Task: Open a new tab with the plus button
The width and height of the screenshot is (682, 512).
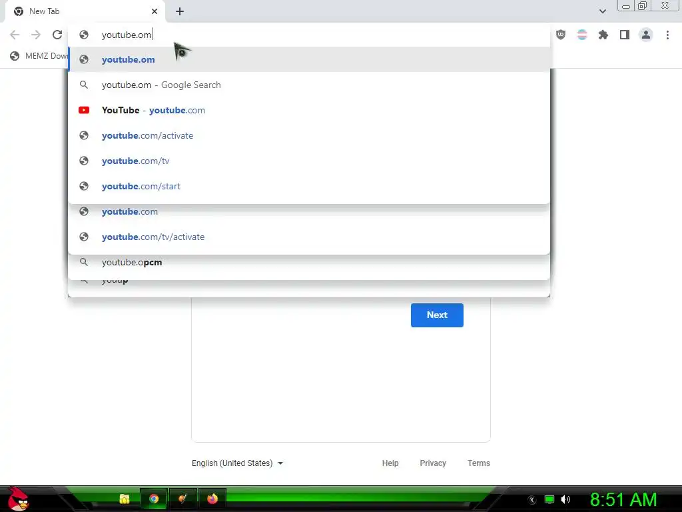Action: (x=180, y=11)
